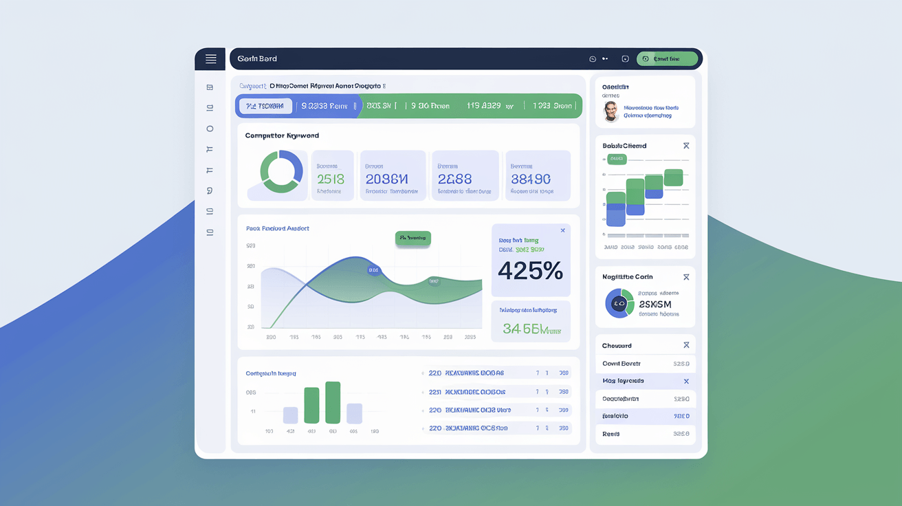Click the circle icon in the left sidebar
Image resolution: width=902 pixels, height=506 pixels.
pyautogui.click(x=210, y=129)
